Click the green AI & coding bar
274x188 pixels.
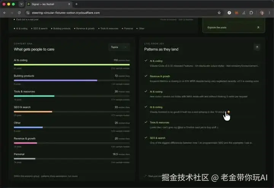[72, 65]
